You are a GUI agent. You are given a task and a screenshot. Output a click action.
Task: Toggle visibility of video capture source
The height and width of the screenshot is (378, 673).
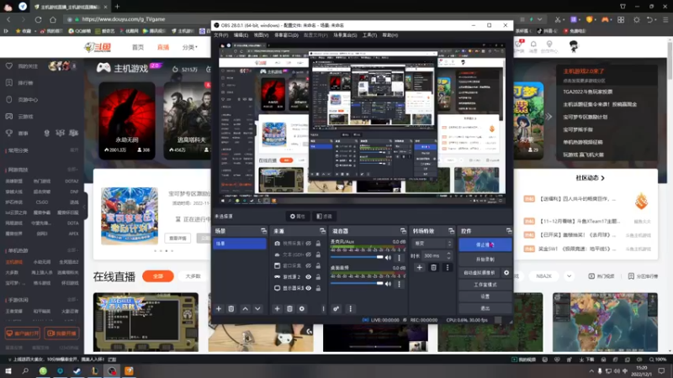click(x=308, y=244)
